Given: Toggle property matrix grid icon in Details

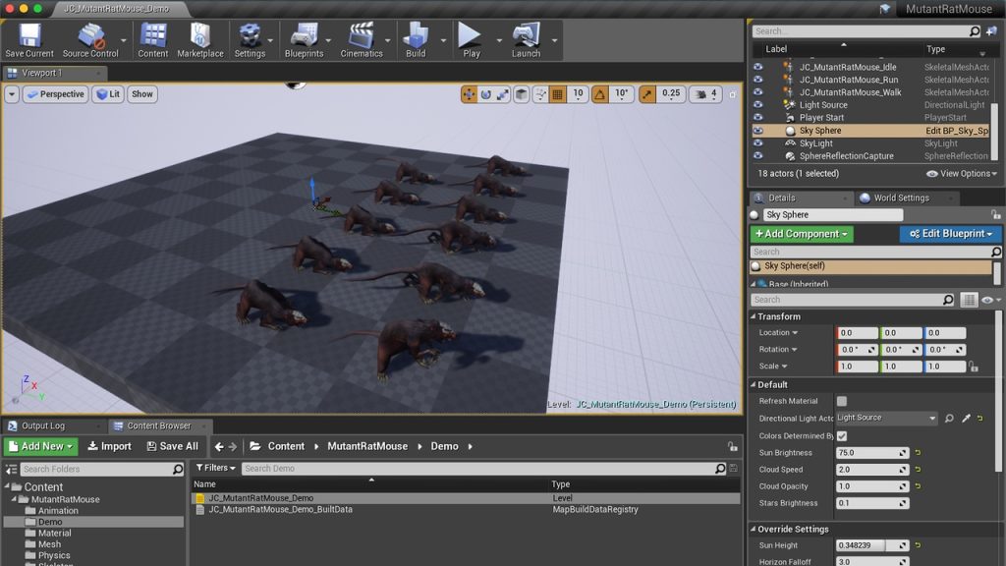Looking at the screenshot, I should point(969,300).
